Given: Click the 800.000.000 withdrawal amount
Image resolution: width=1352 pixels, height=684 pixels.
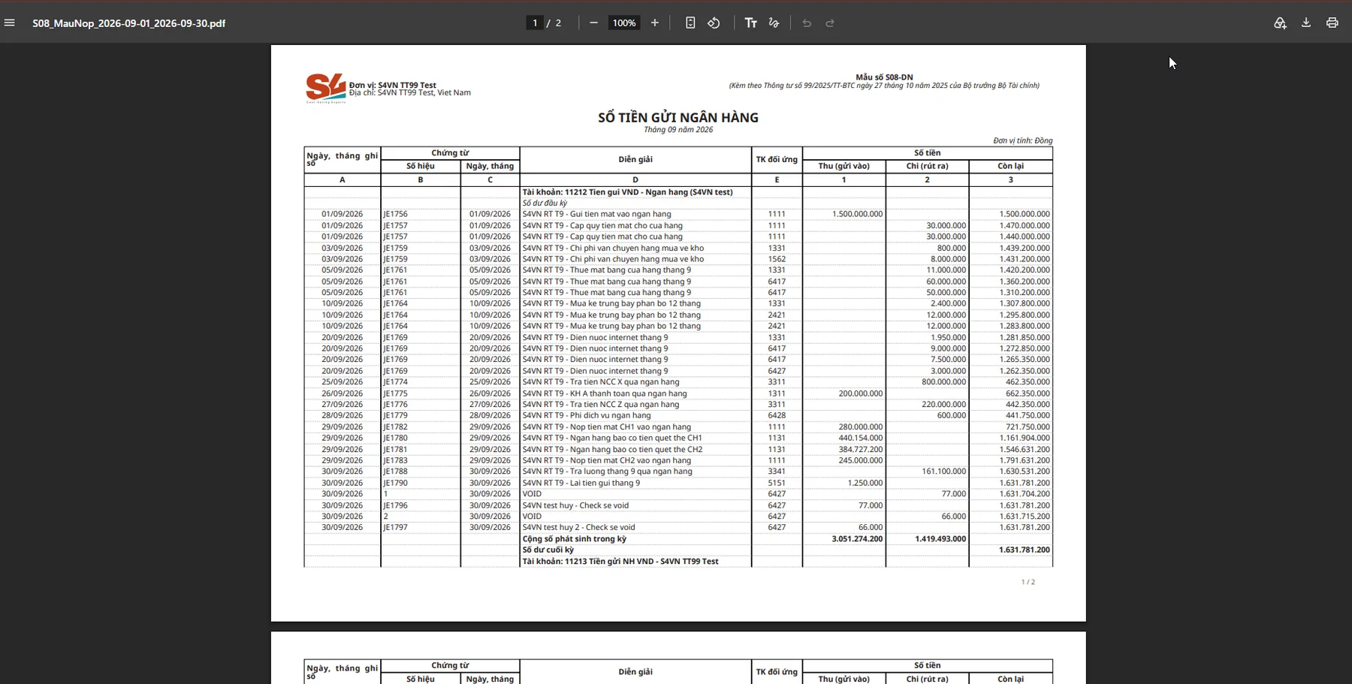Looking at the screenshot, I should 943,382.
